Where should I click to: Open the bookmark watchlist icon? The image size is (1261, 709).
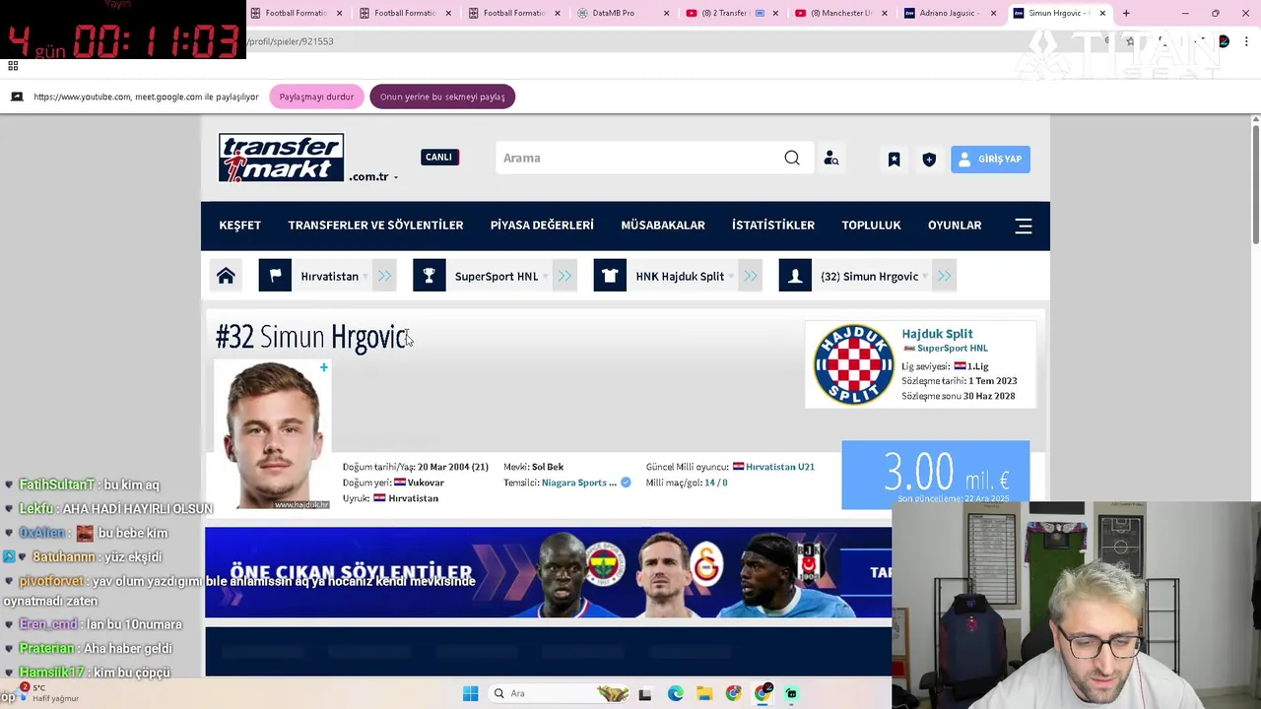(894, 159)
